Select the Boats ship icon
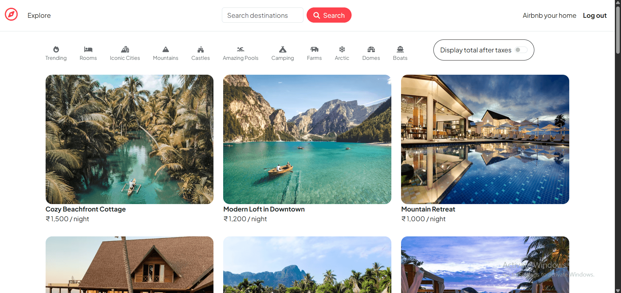 (400, 49)
